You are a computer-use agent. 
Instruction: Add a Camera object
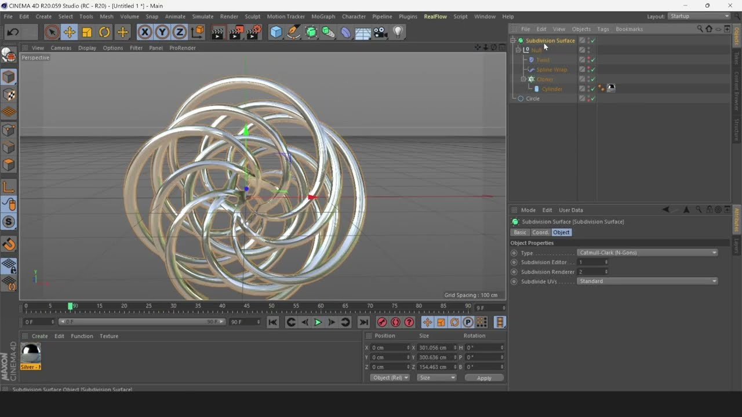point(380,32)
